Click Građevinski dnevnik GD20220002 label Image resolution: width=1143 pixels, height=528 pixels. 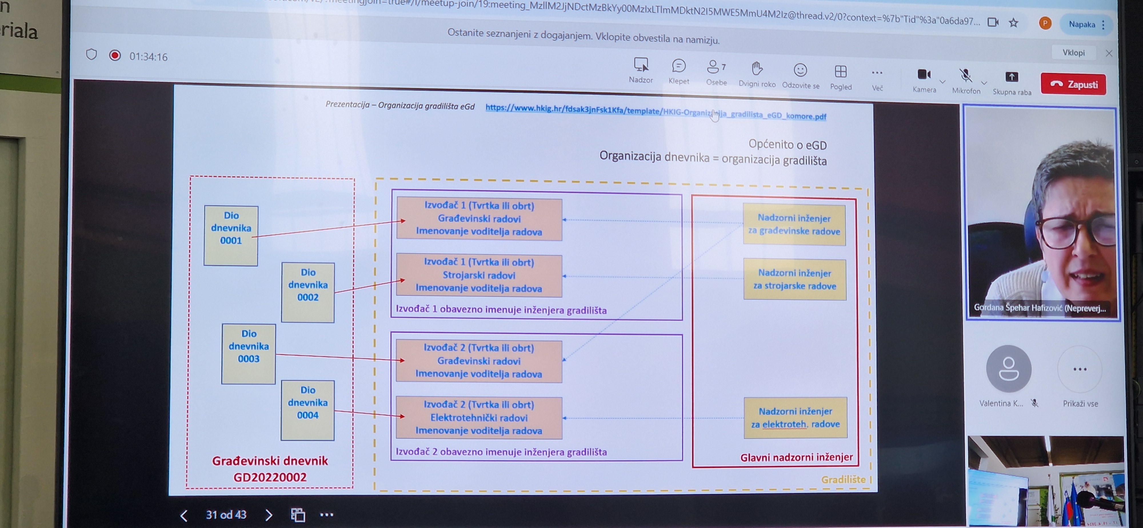[270, 469]
